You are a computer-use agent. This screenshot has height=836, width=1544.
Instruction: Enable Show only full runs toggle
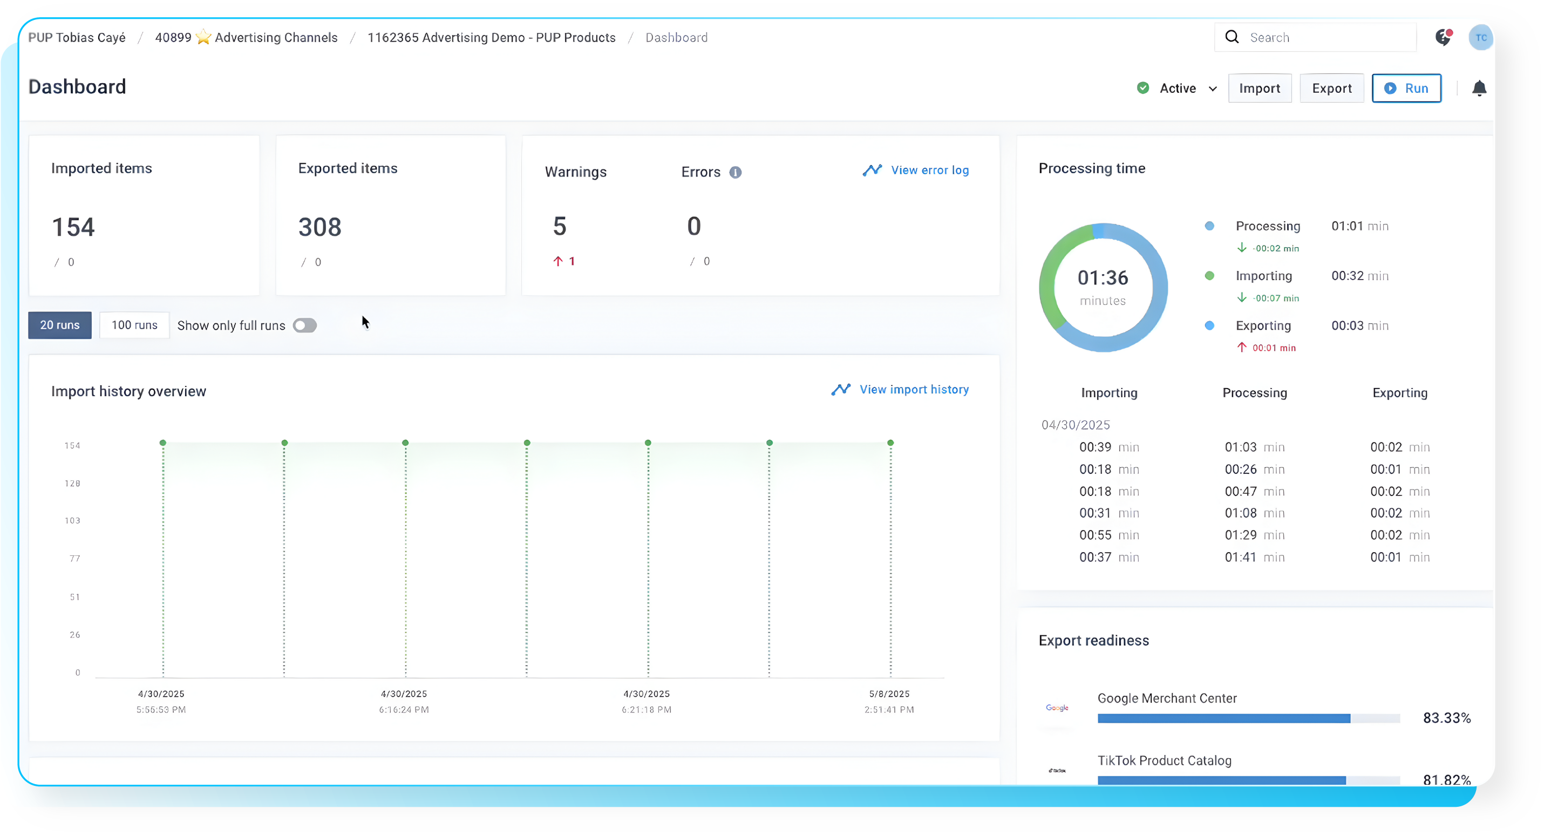(304, 325)
